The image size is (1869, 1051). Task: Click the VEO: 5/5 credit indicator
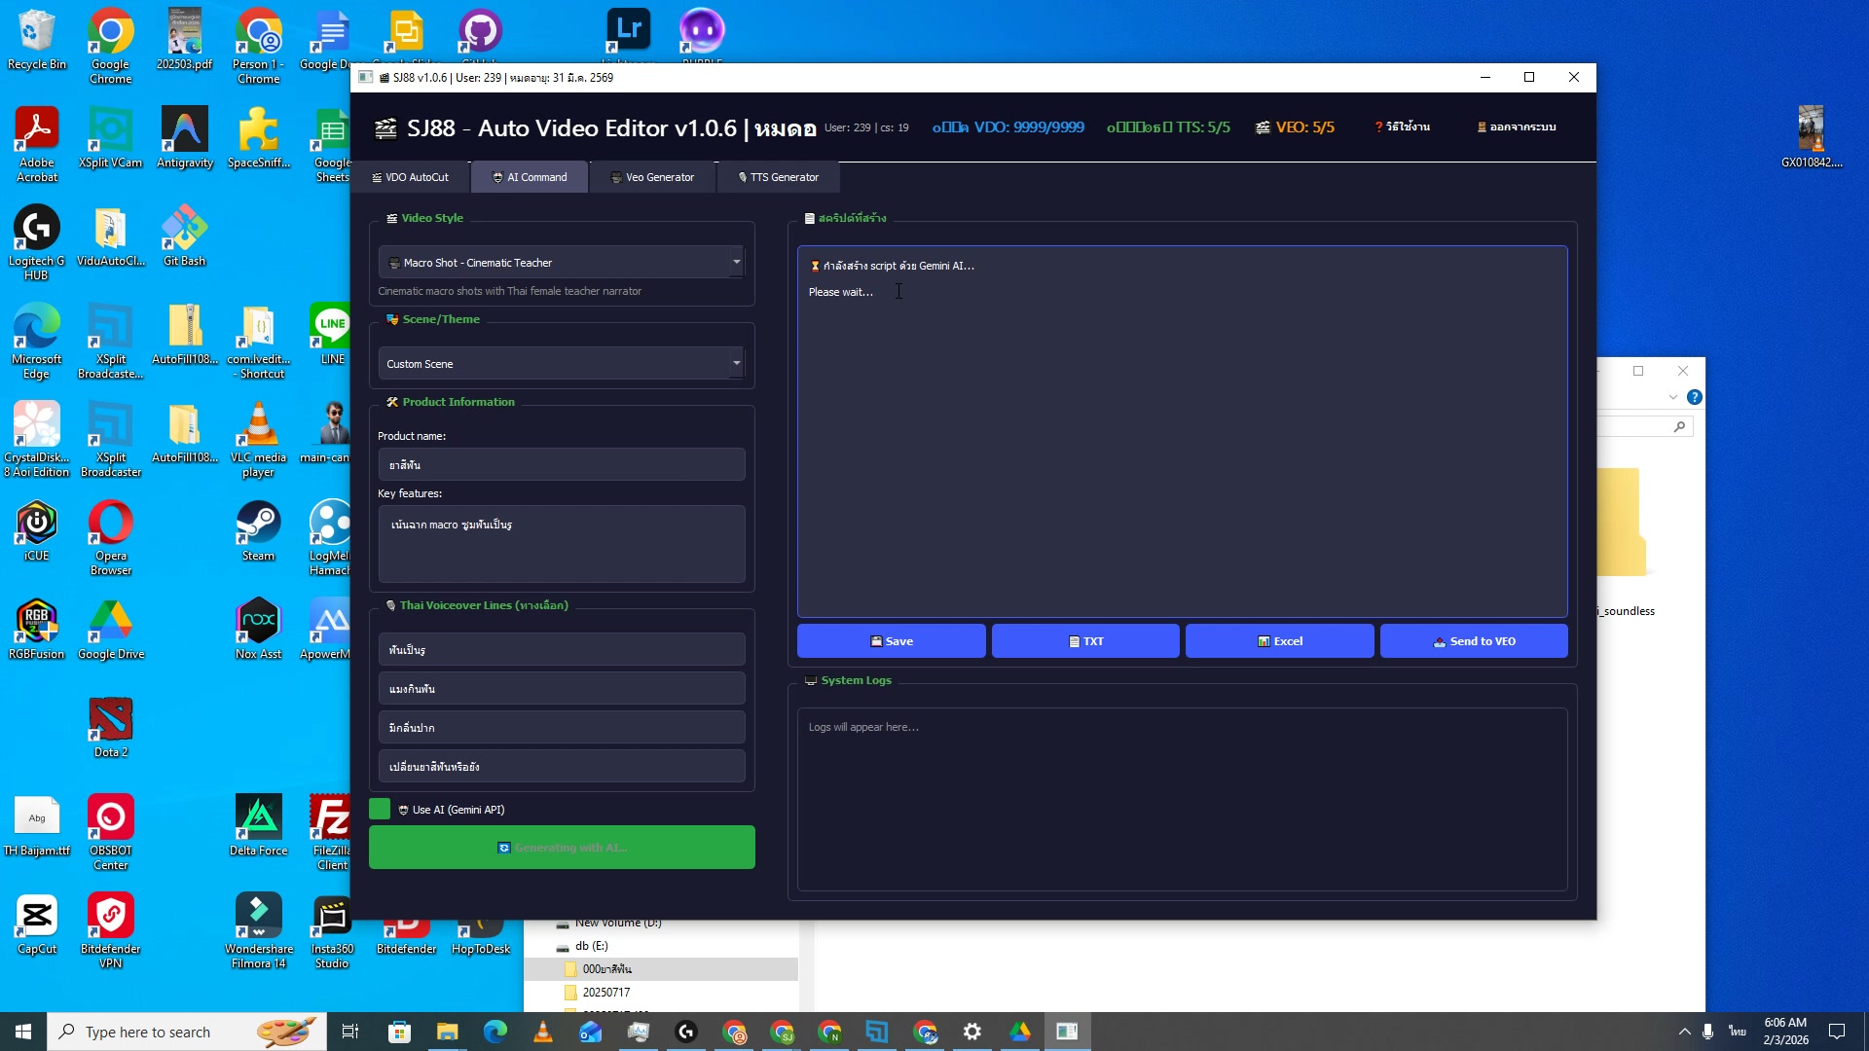tap(1295, 127)
